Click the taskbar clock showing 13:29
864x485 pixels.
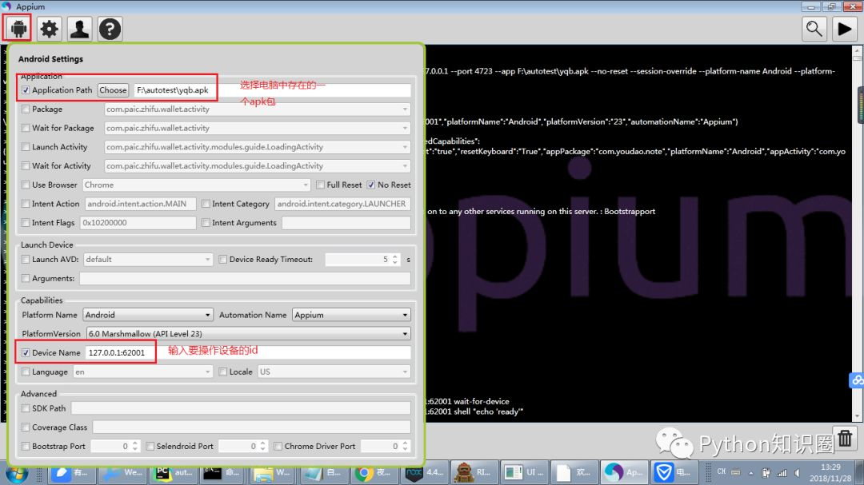click(830, 473)
